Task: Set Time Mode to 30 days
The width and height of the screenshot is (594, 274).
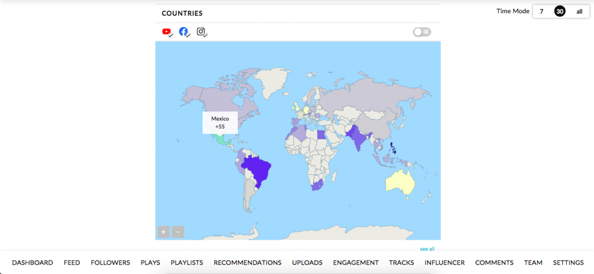Action: point(560,12)
